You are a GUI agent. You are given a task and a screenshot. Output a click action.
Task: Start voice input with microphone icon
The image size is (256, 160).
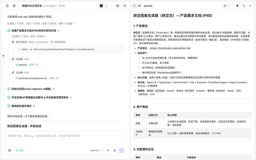point(115,150)
